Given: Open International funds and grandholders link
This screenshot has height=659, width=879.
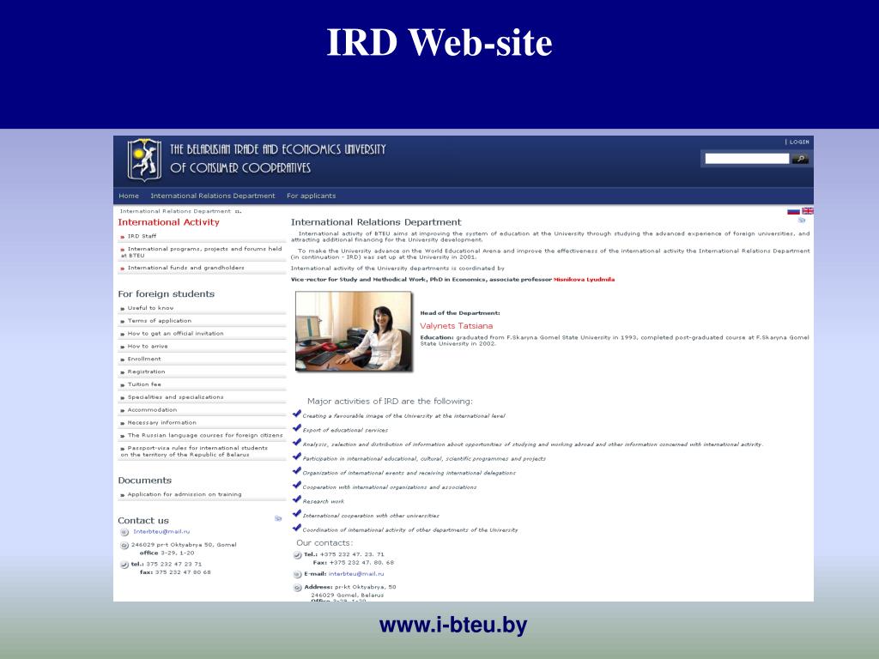Looking at the screenshot, I should [185, 268].
